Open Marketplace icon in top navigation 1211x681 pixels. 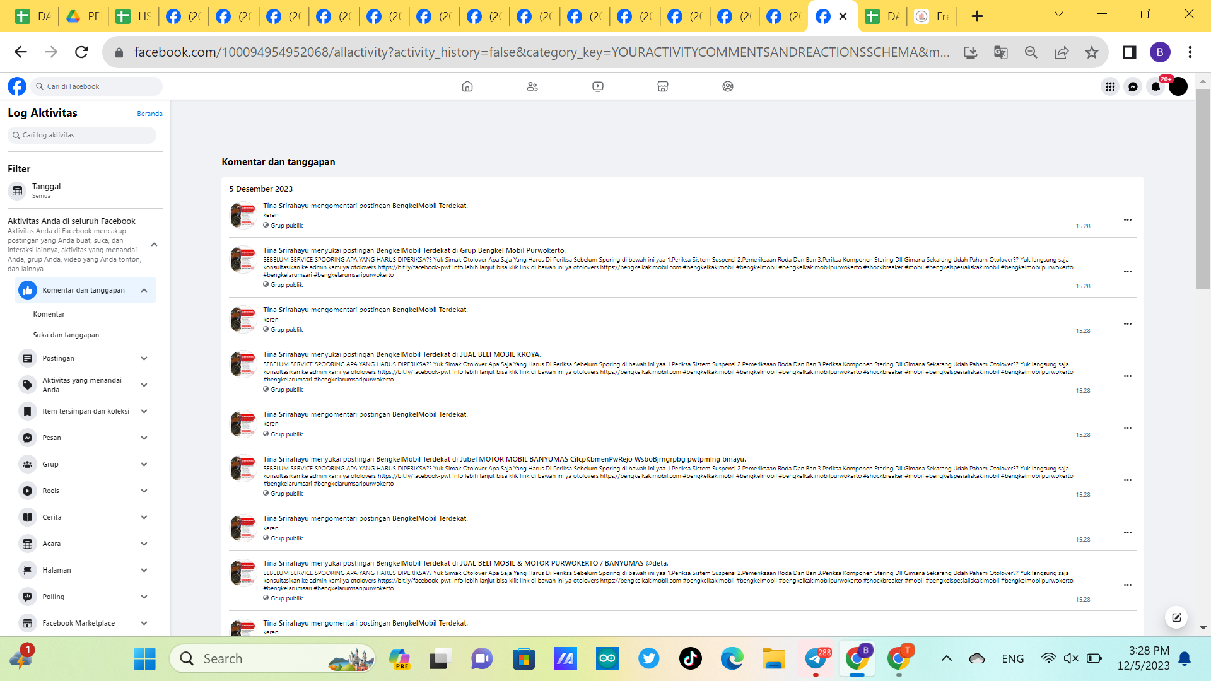click(x=663, y=86)
